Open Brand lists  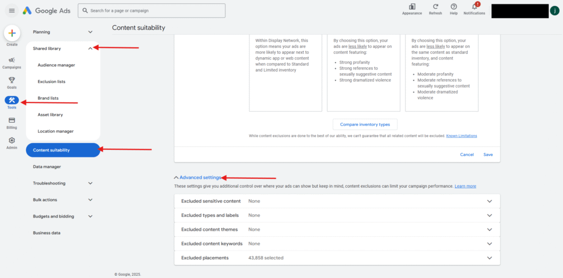click(x=48, y=98)
